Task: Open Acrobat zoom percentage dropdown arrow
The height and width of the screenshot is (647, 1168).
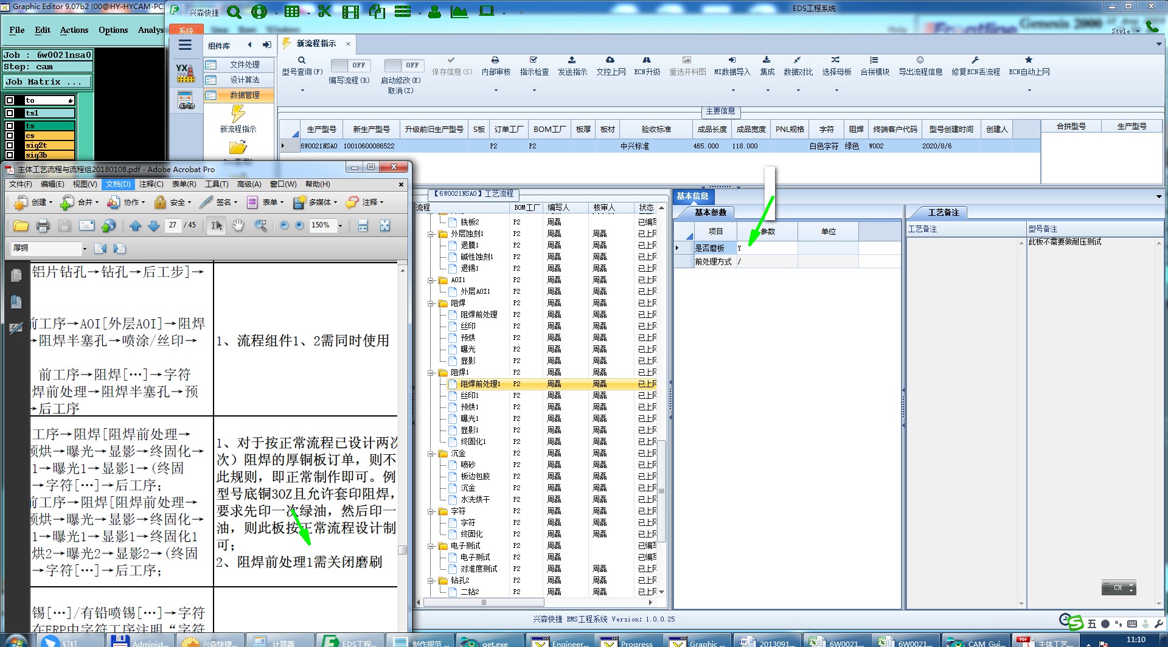Action: (x=340, y=226)
